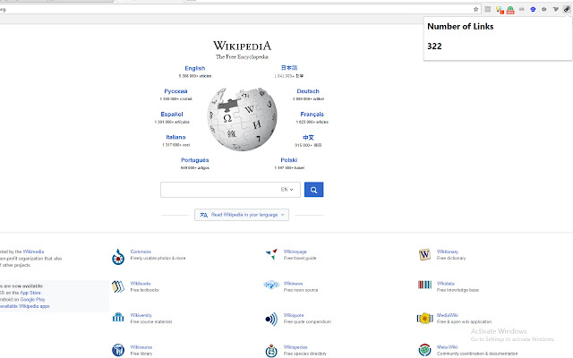
Task: Open the App Store link
Action: [30, 293]
